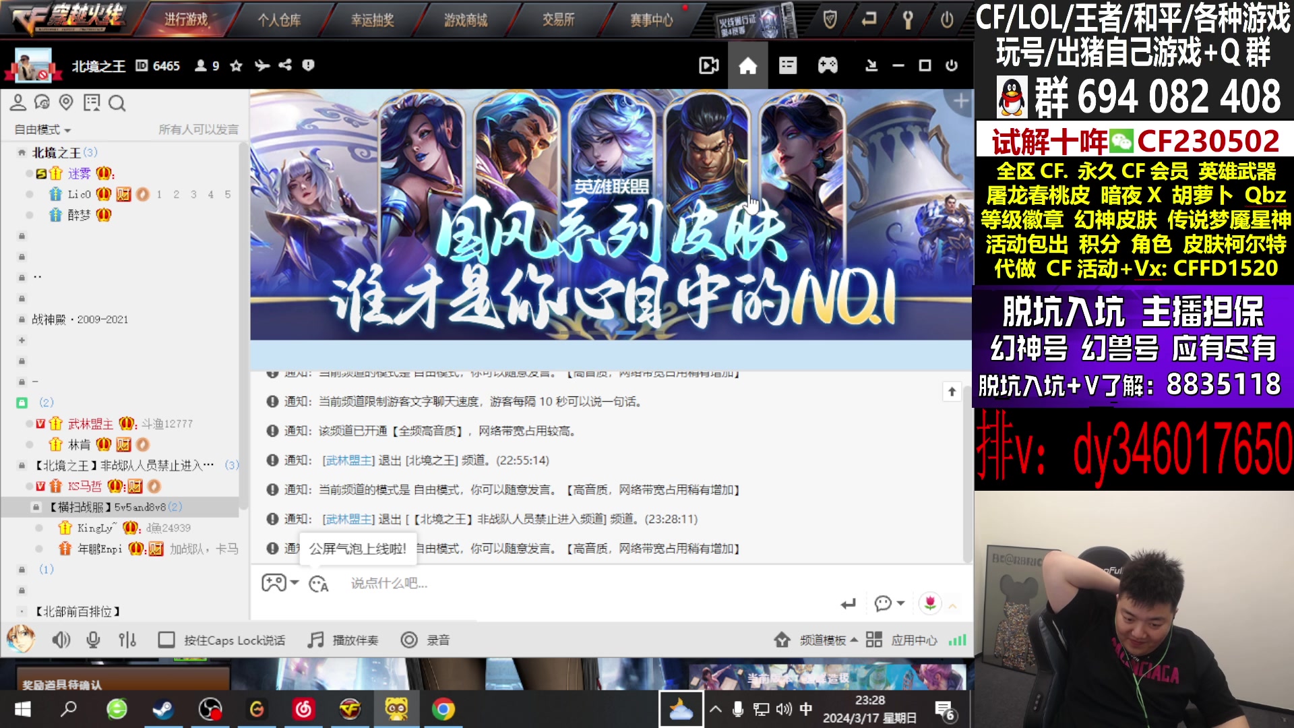Click the shield security icon in launcher
The height and width of the screenshot is (728, 1294).
[830, 20]
